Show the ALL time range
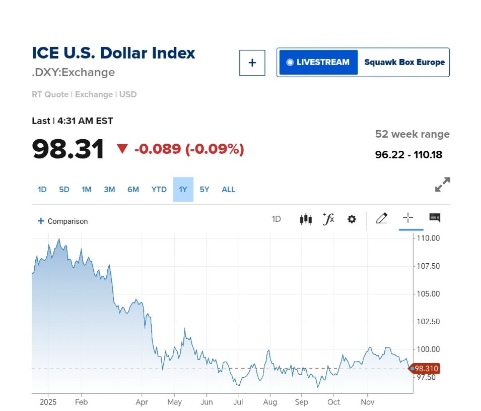This screenshot has width=481, height=411. pos(229,190)
